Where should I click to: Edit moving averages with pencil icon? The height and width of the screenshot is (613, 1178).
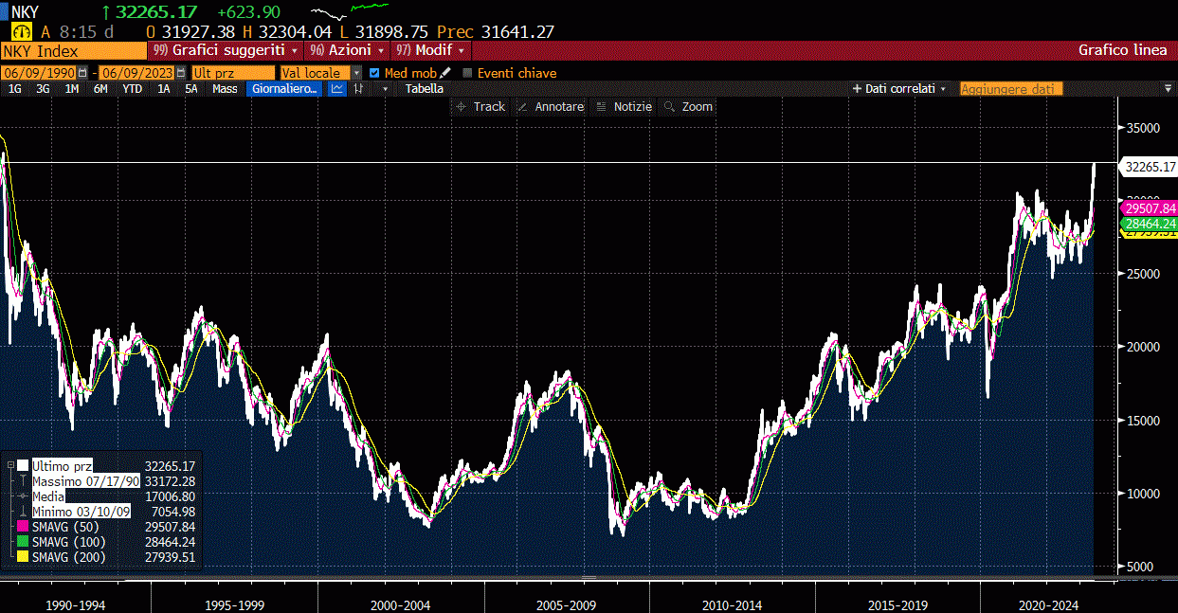coord(445,73)
